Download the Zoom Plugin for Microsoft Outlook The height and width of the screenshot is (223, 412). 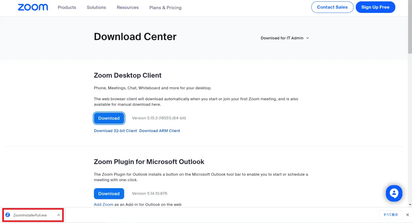109,193
